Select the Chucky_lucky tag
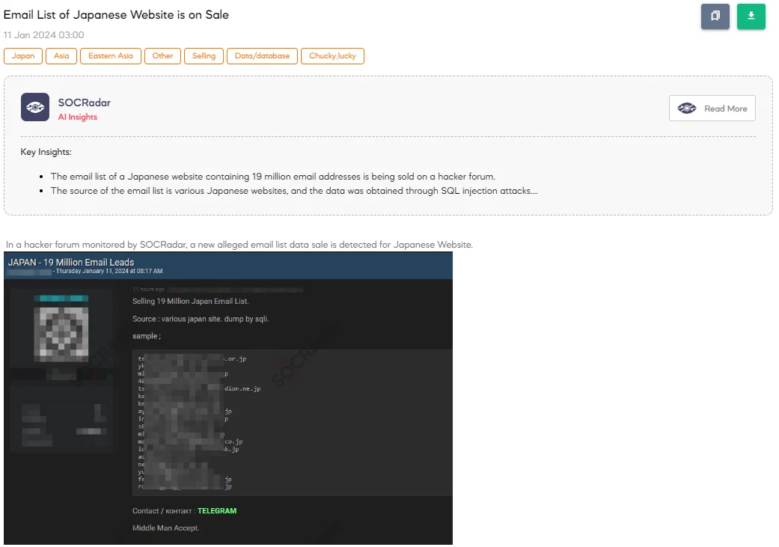779x547 pixels. coord(332,56)
